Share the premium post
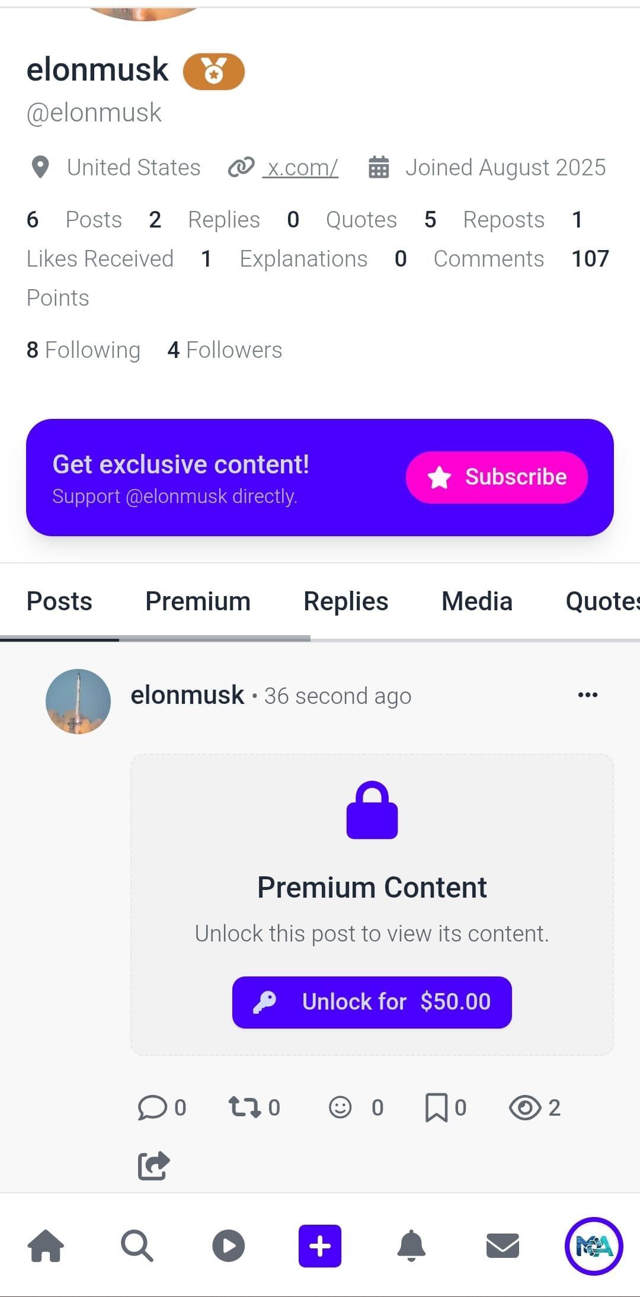 153,1165
